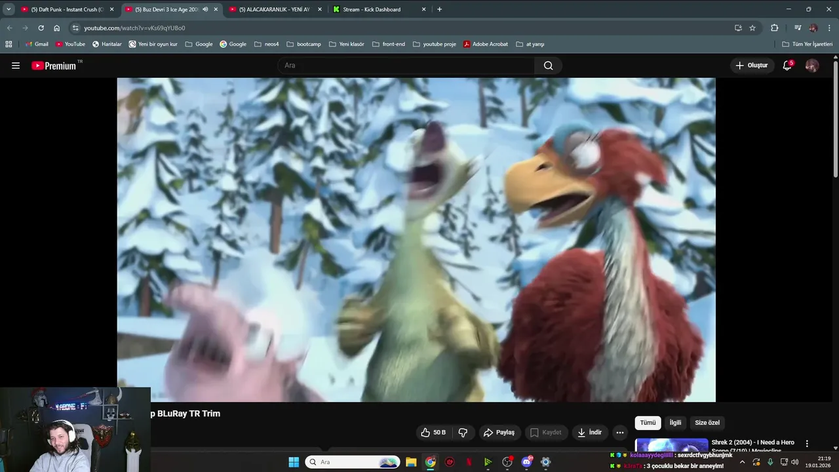
Task: Expand Tüm Yer İşaretleri folder
Action: (807, 44)
